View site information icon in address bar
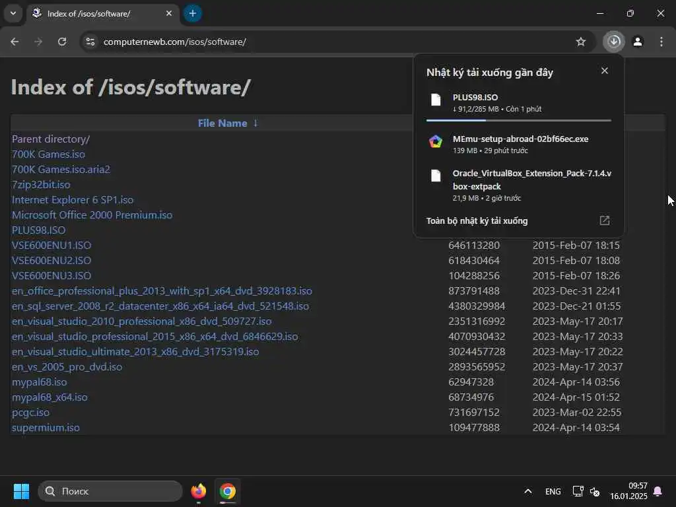The image size is (676, 507). point(90,42)
